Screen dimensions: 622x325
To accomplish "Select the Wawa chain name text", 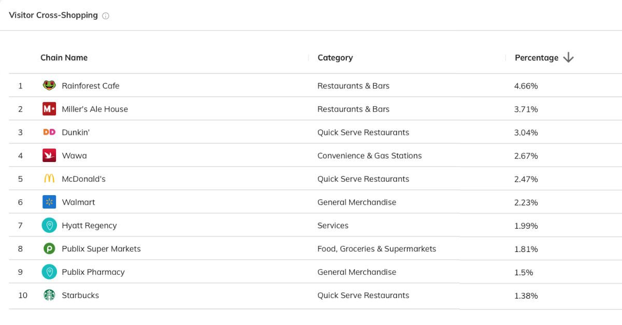I will point(74,156).
